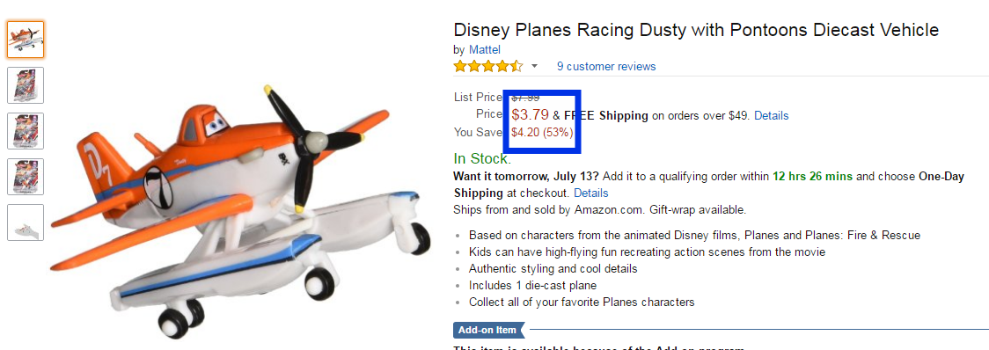
Task: Visit the Mattel brand link
Action: pyautogui.click(x=485, y=49)
